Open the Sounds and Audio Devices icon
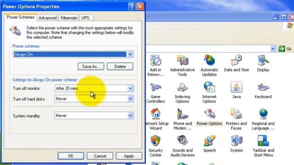294x165 pixels. click(182, 141)
